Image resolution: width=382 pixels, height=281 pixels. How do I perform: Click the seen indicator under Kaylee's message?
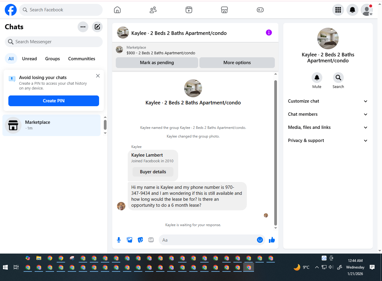(266, 215)
